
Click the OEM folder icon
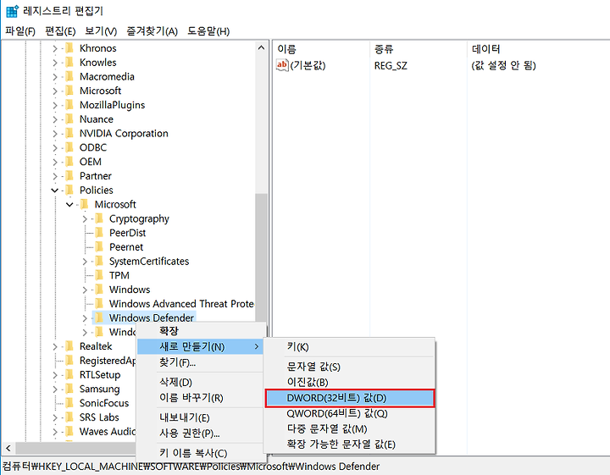click(x=69, y=162)
